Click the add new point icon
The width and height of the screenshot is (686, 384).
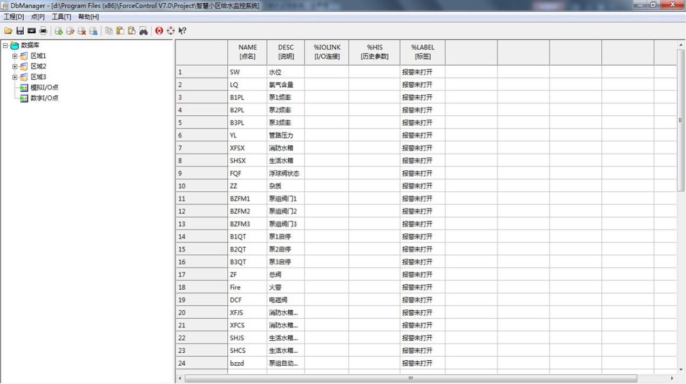pyautogui.click(x=58, y=31)
